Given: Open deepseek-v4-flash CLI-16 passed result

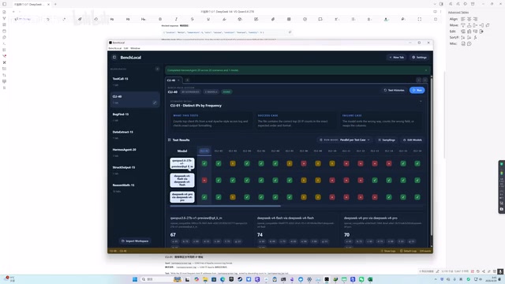Looking at the screenshot, I should [x=417, y=181].
